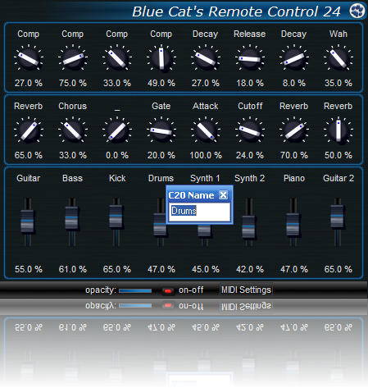Click the Decay knob set at 8.0 %
368x388 pixels.
pos(294,58)
